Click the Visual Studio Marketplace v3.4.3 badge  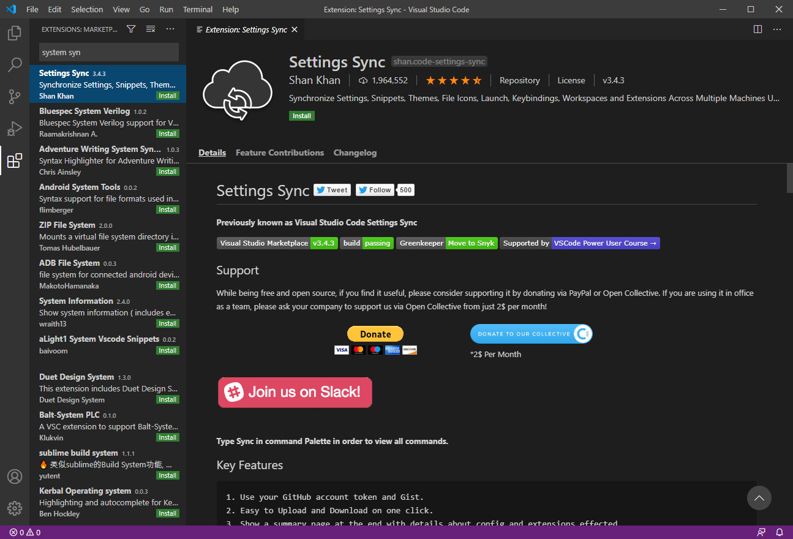coord(277,243)
